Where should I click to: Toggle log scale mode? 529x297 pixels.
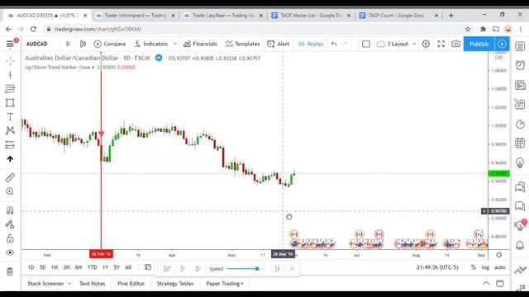click(x=485, y=267)
